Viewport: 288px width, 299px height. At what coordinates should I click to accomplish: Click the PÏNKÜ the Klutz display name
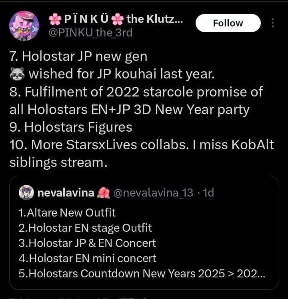[x=116, y=18]
